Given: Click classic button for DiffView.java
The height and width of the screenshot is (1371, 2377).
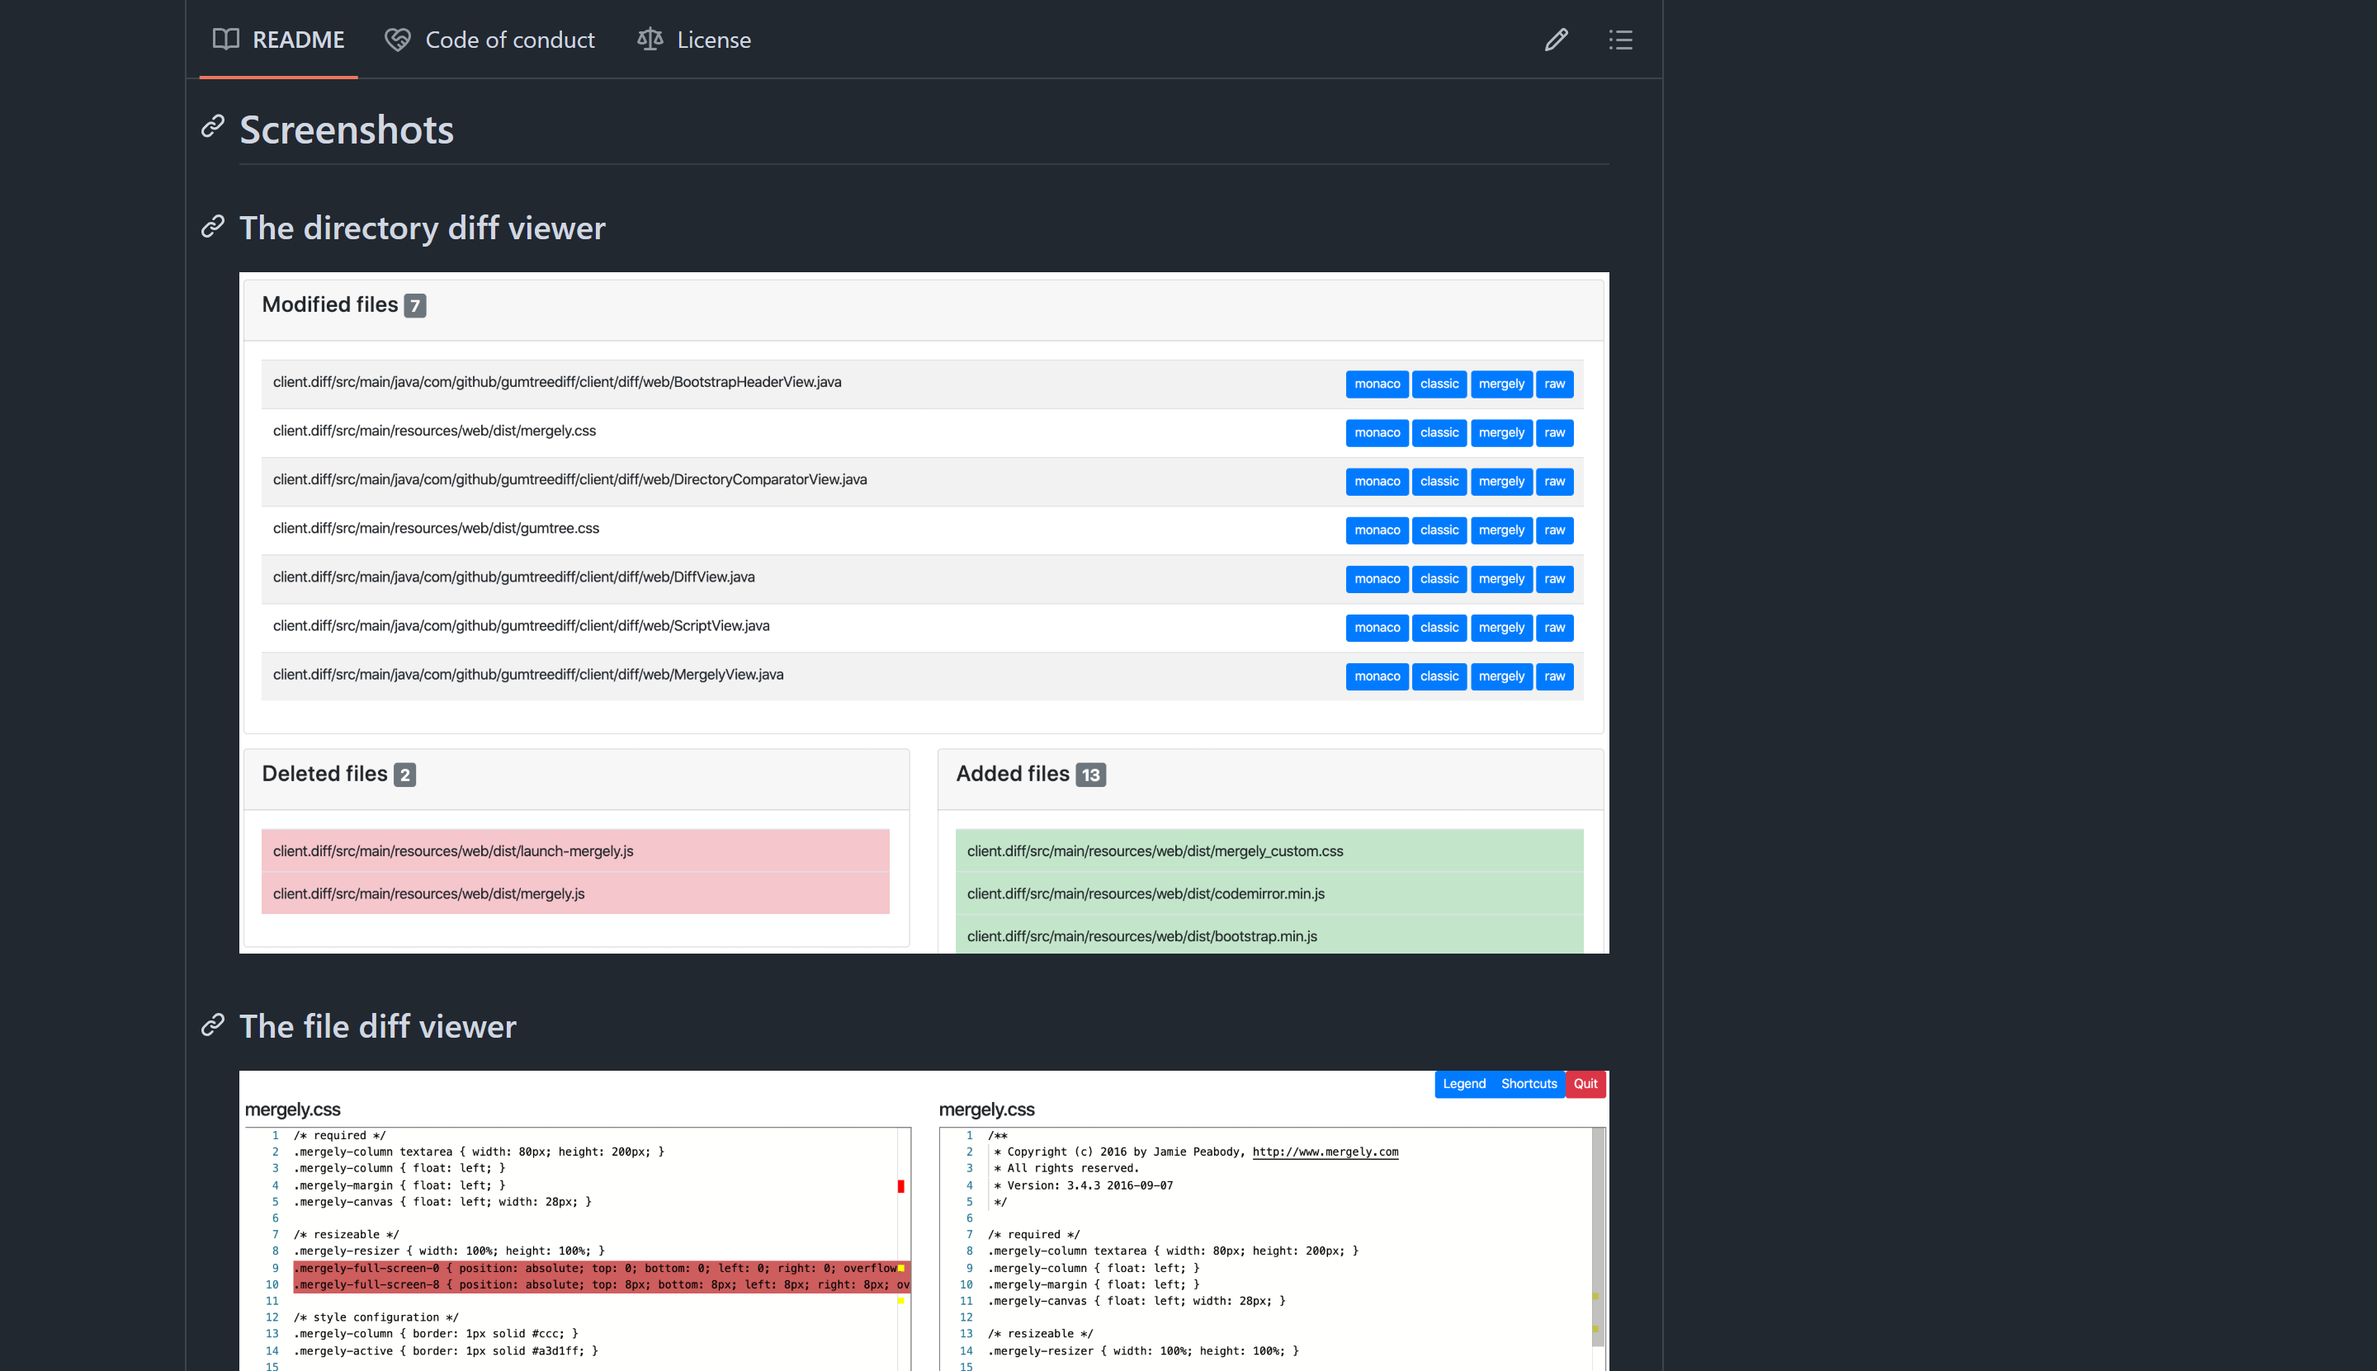Looking at the screenshot, I should (1439, 578).
